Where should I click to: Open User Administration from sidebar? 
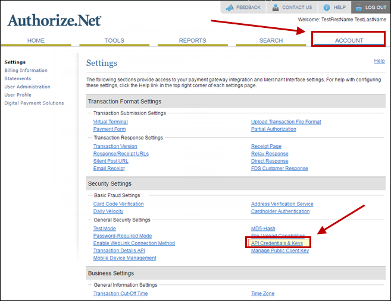[x=27, y=87]
